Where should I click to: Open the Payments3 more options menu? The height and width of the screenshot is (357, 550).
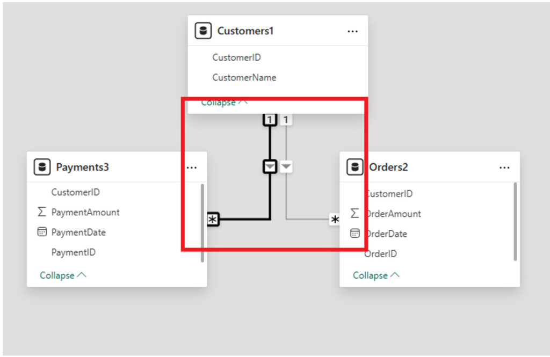click(192, 167)
